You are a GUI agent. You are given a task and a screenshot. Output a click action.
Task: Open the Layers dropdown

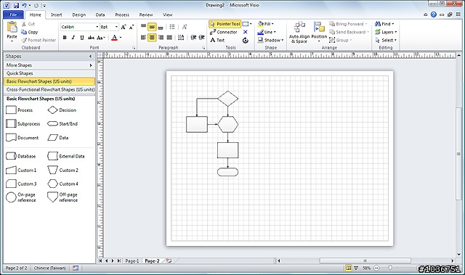[386, 32]
